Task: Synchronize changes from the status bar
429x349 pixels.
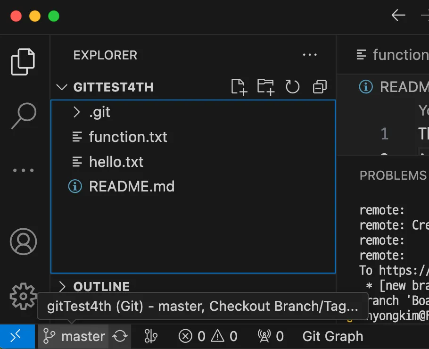Action: point(120,336)
